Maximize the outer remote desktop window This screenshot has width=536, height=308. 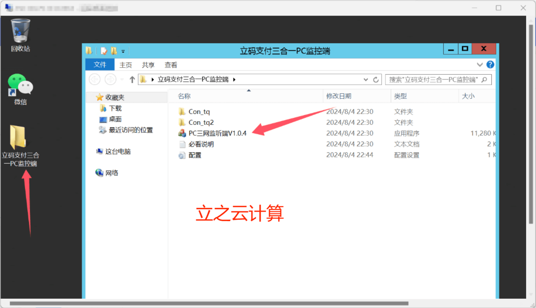(x=498, y=8)
